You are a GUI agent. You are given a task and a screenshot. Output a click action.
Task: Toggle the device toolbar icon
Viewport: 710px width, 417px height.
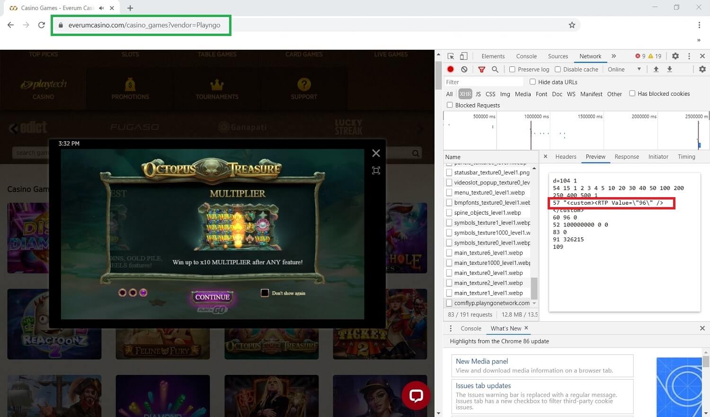464,56
